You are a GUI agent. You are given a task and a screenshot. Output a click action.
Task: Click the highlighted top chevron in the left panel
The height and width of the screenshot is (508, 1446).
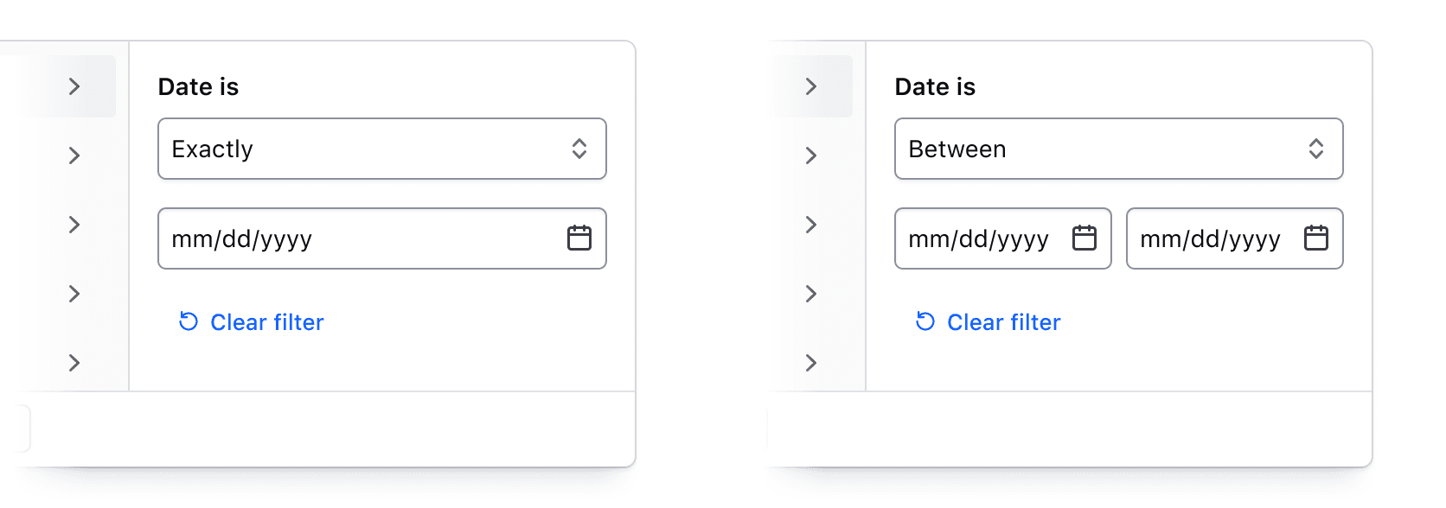(x=74, y=86)
